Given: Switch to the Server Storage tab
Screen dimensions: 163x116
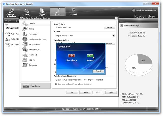Looking at the screenshot, I should coord(58,12).
